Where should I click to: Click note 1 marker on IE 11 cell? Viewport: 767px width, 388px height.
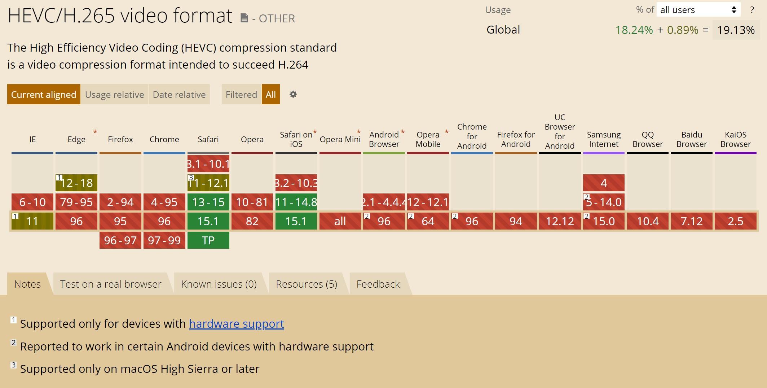click(x=15, y=216)
